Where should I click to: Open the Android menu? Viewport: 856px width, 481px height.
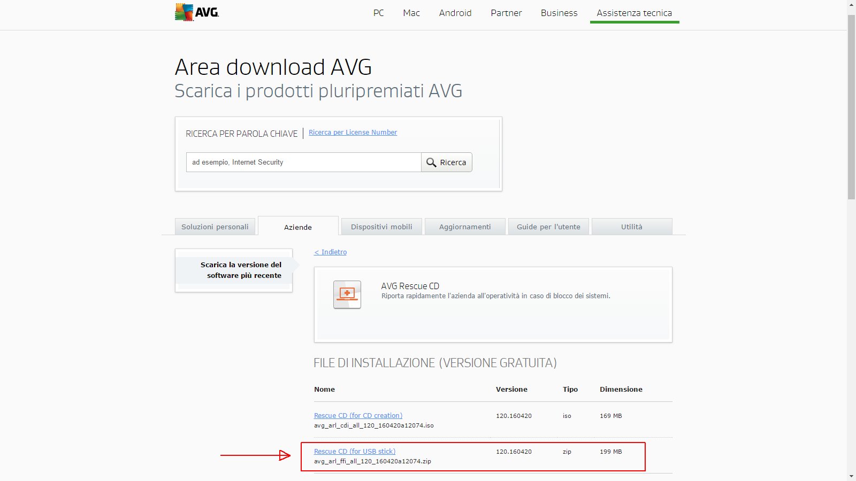pyautogui.click(x=455, y=13)
